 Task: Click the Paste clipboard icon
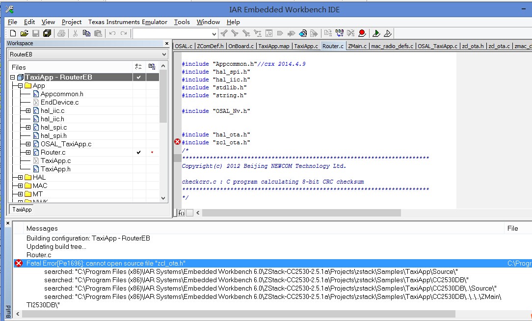coord(98,33)
